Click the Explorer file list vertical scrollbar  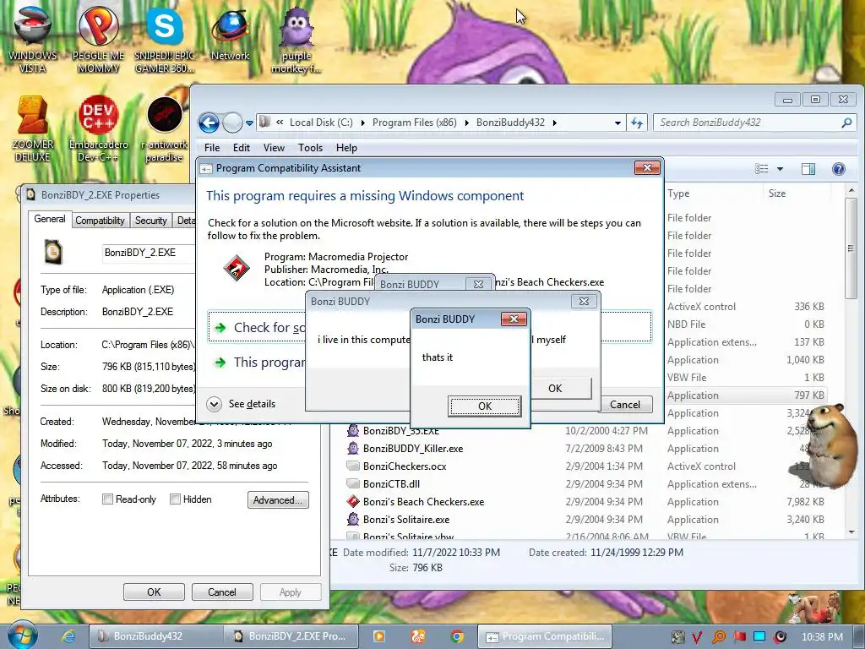851,248
